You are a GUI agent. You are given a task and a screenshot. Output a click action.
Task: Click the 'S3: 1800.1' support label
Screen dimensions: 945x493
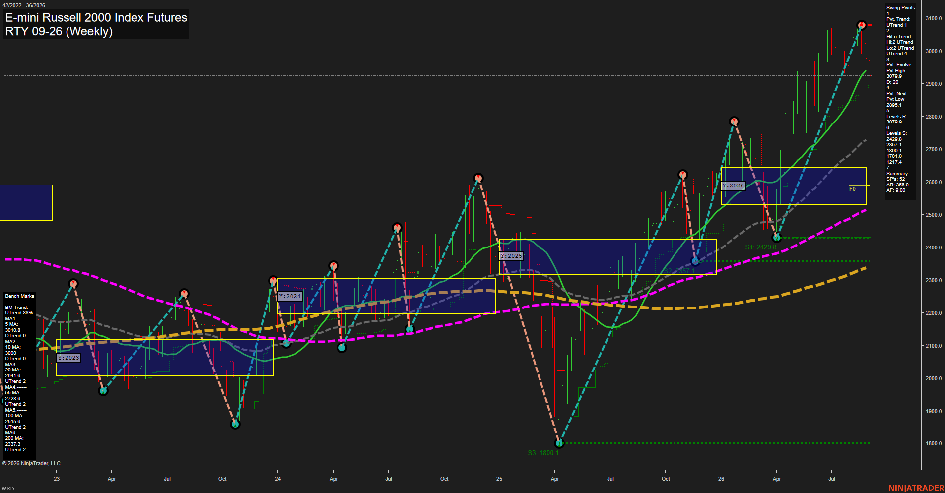543,453
